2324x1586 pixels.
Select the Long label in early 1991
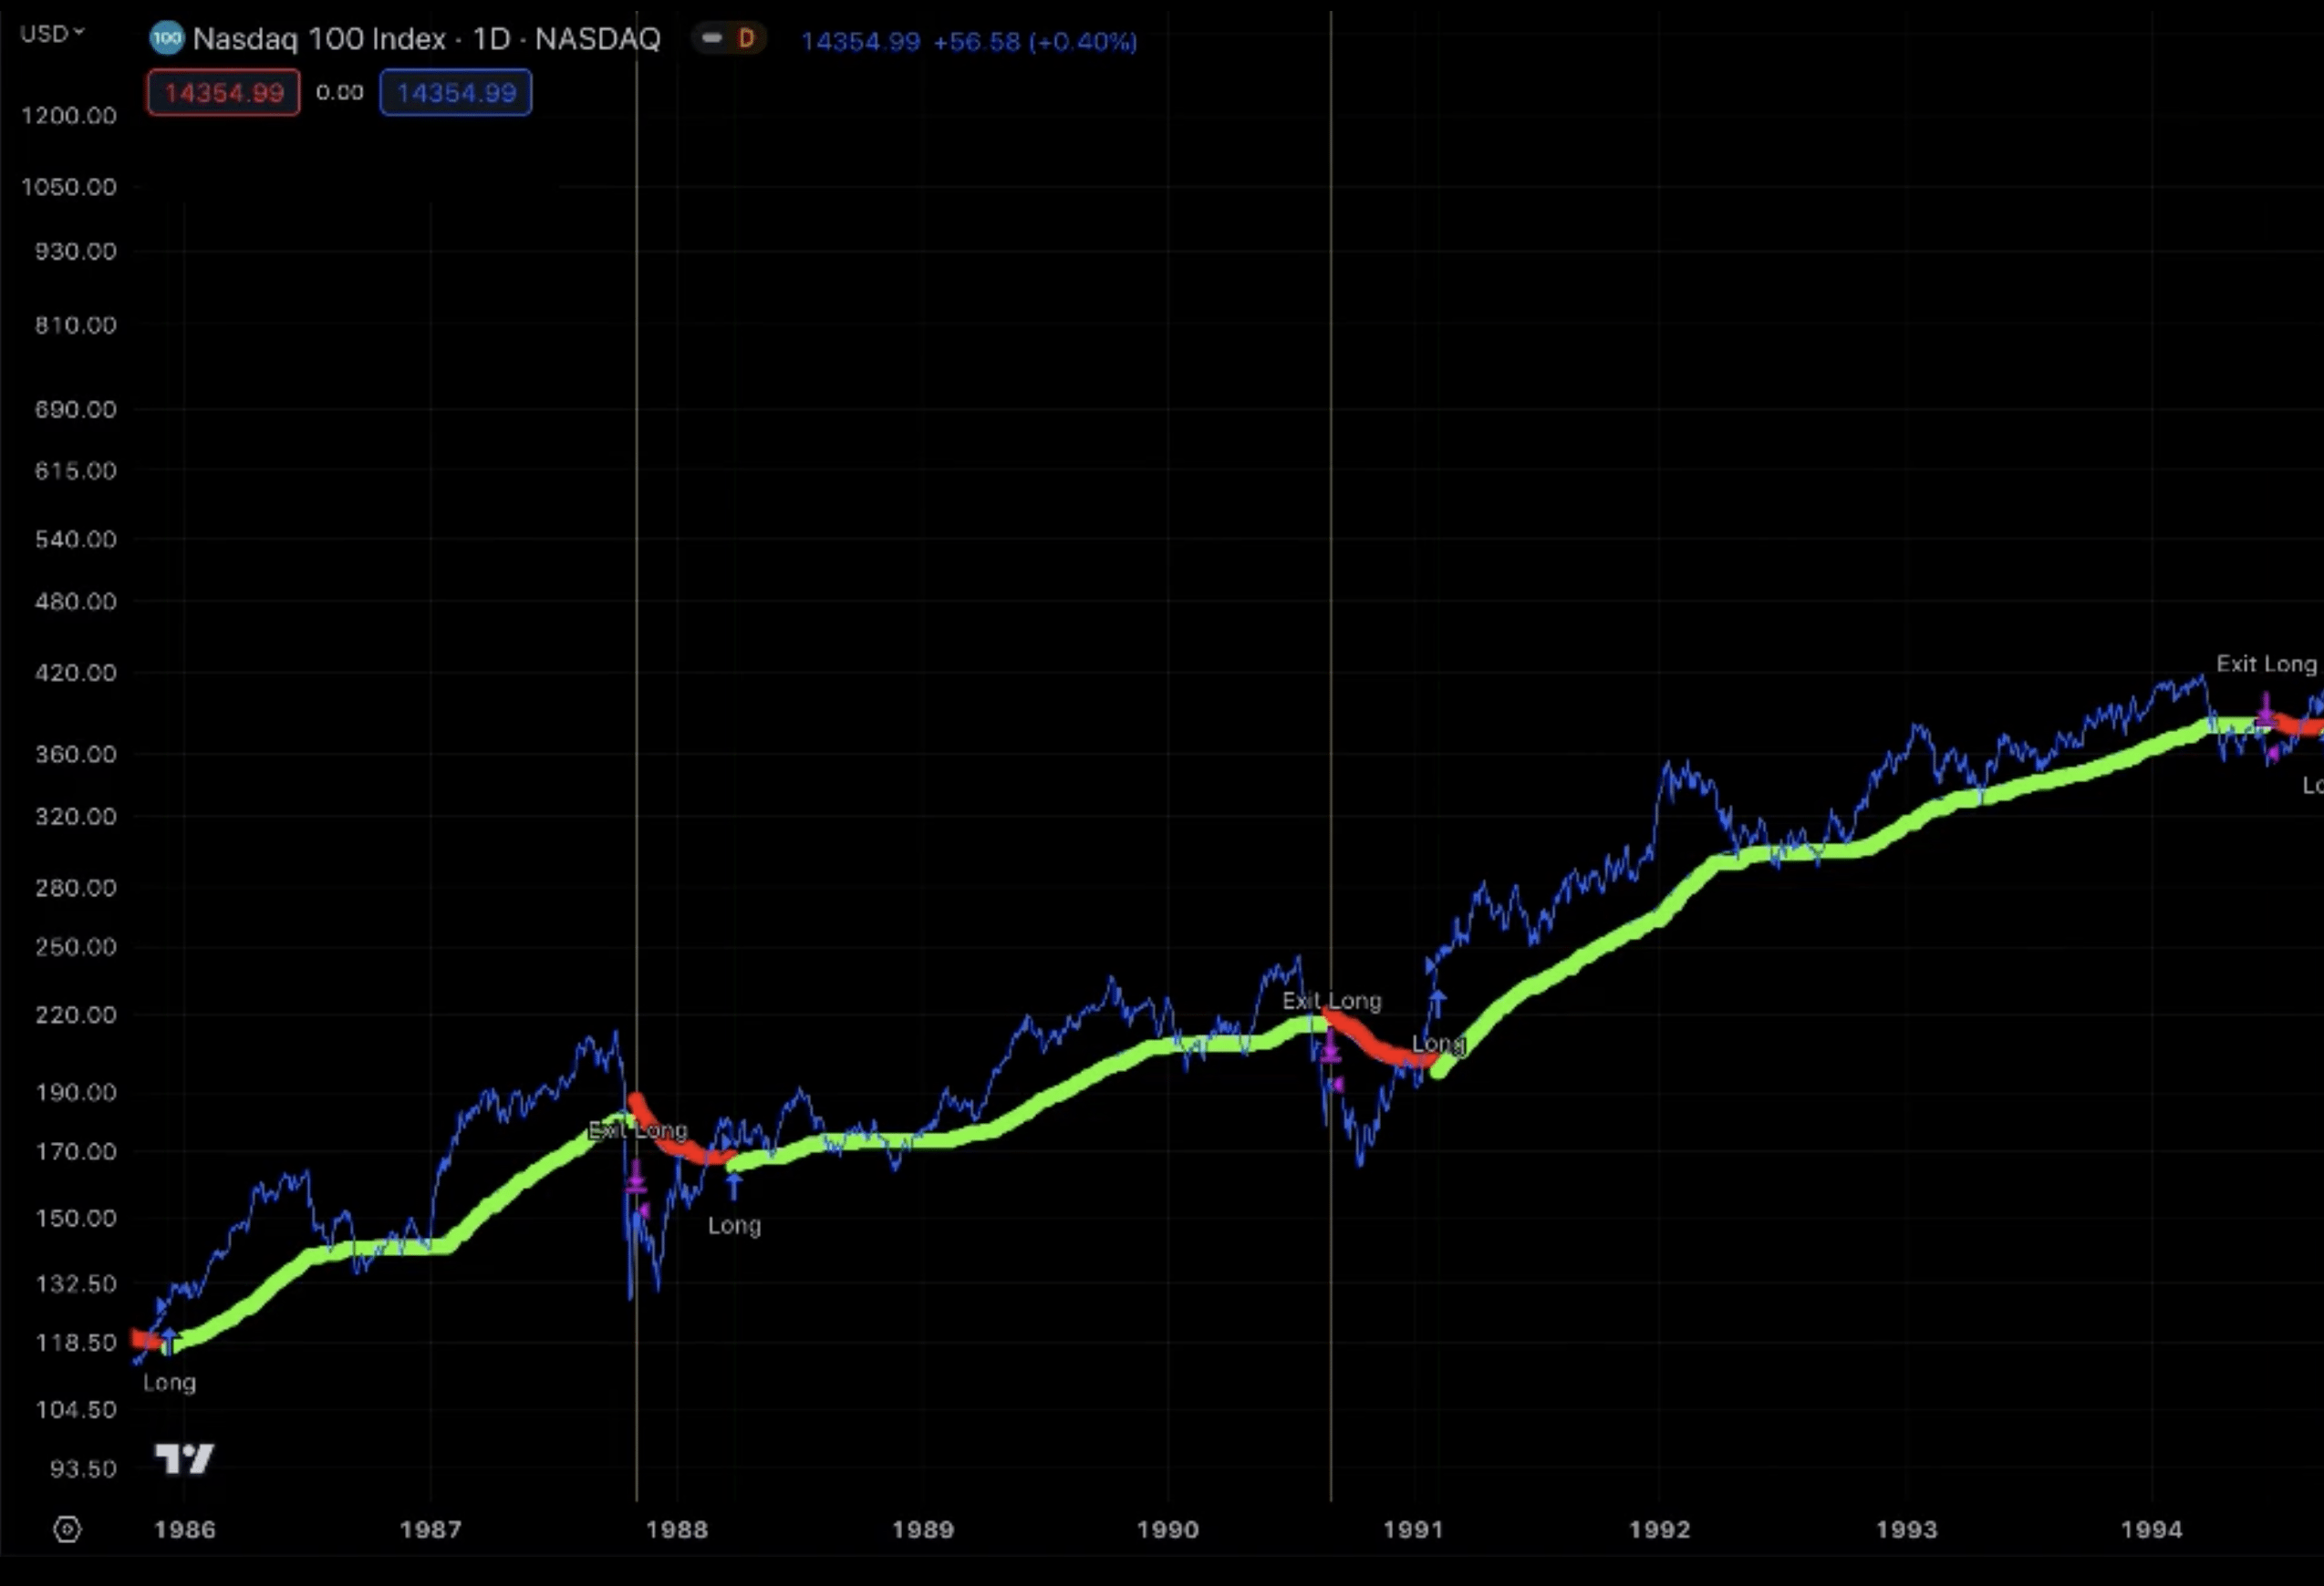(1438, 1045)
